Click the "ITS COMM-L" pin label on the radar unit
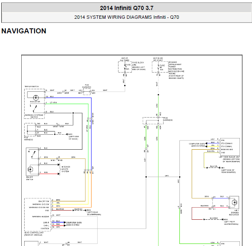The image size is (252, 246). click(227, 146)
